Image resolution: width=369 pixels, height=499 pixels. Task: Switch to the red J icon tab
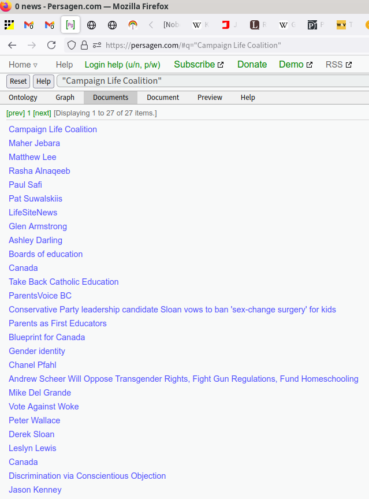pos(229,24)
